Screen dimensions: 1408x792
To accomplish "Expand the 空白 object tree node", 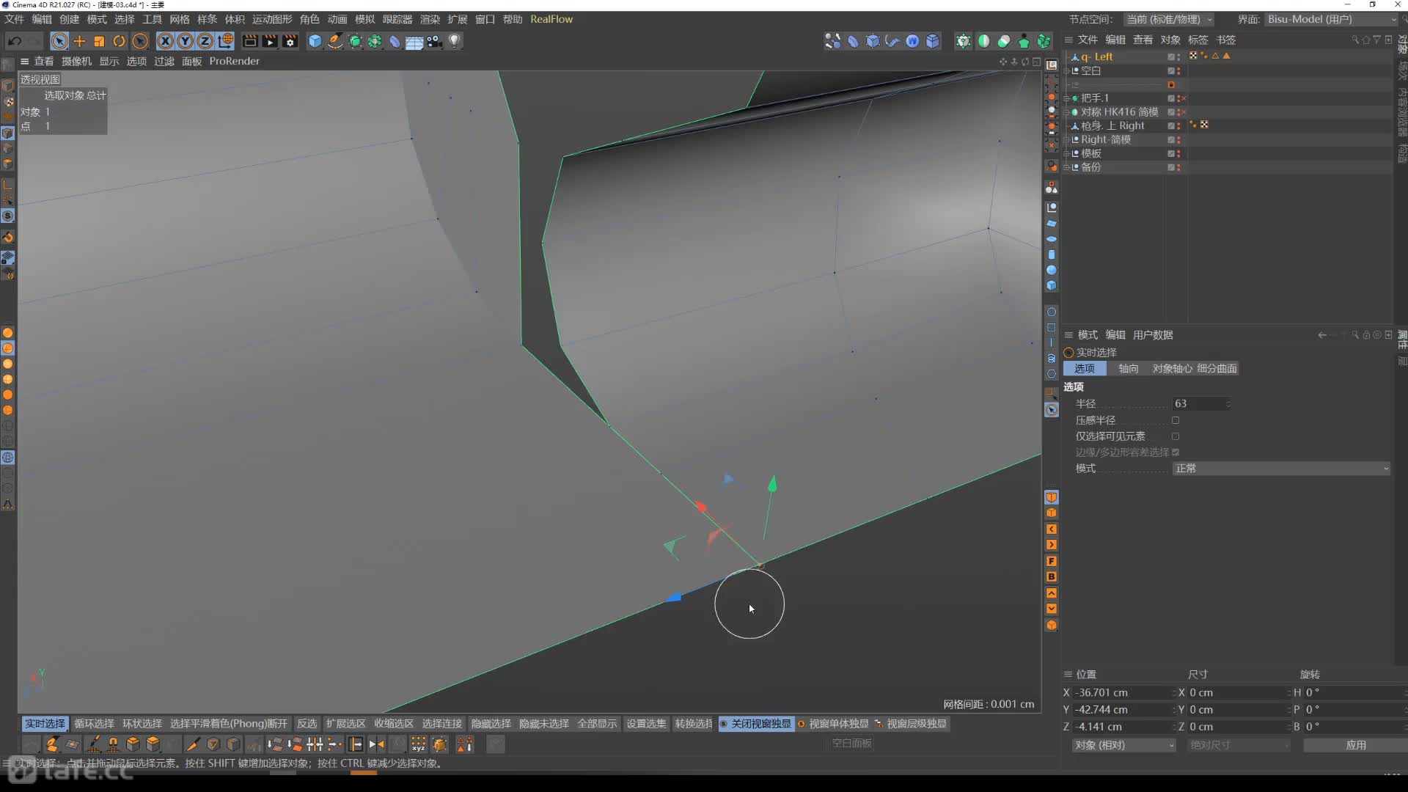I will pyautogui.click(x=1067, y=71).
